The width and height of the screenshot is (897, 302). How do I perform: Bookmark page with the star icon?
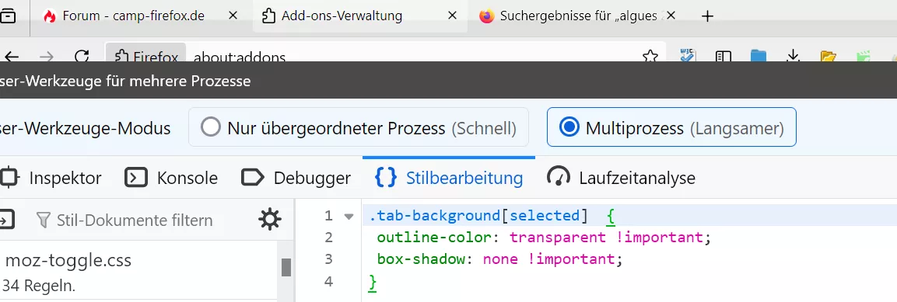(x=650, y=56)
